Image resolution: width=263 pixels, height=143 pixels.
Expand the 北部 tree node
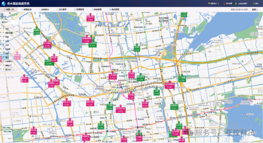click(x=1, y=41)
